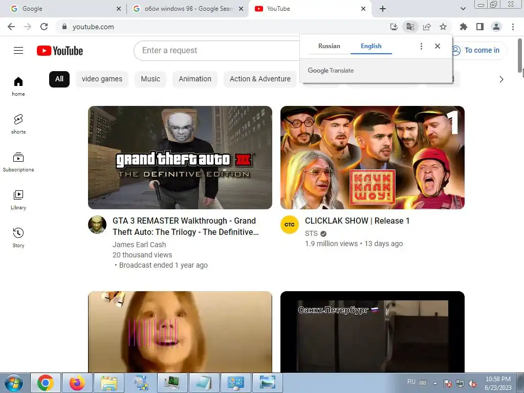
Task: Open the Grand Theft Auto III thumbnail
Action: (180, 158)
